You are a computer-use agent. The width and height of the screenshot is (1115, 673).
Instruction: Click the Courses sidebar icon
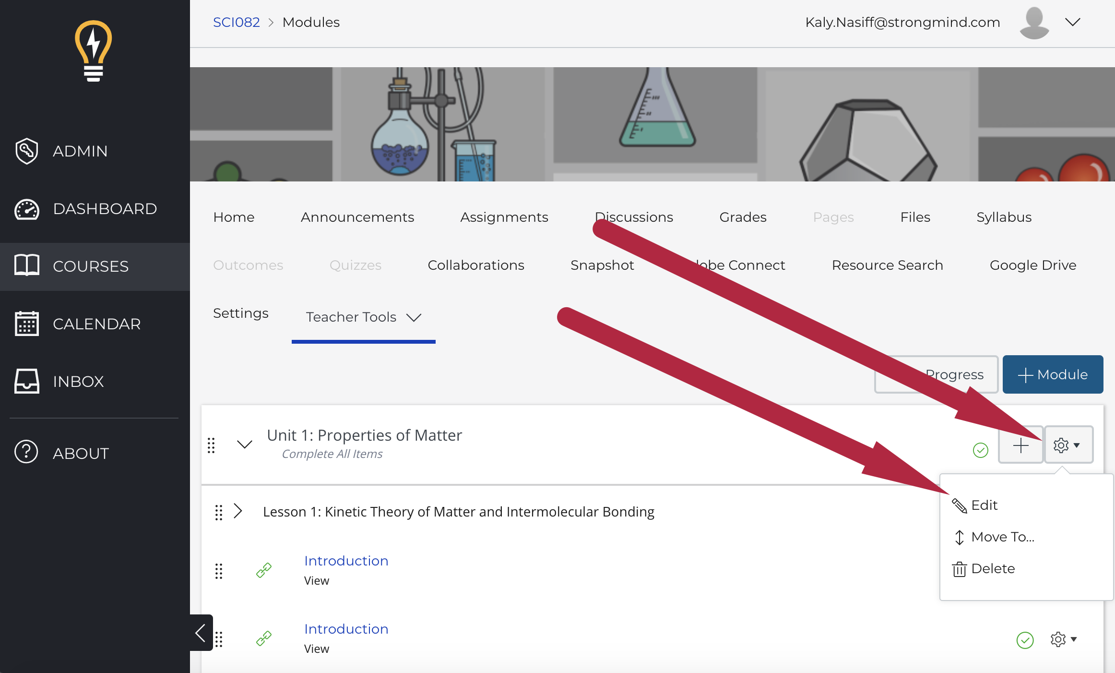pyautogui.click(x=26, y=265)
